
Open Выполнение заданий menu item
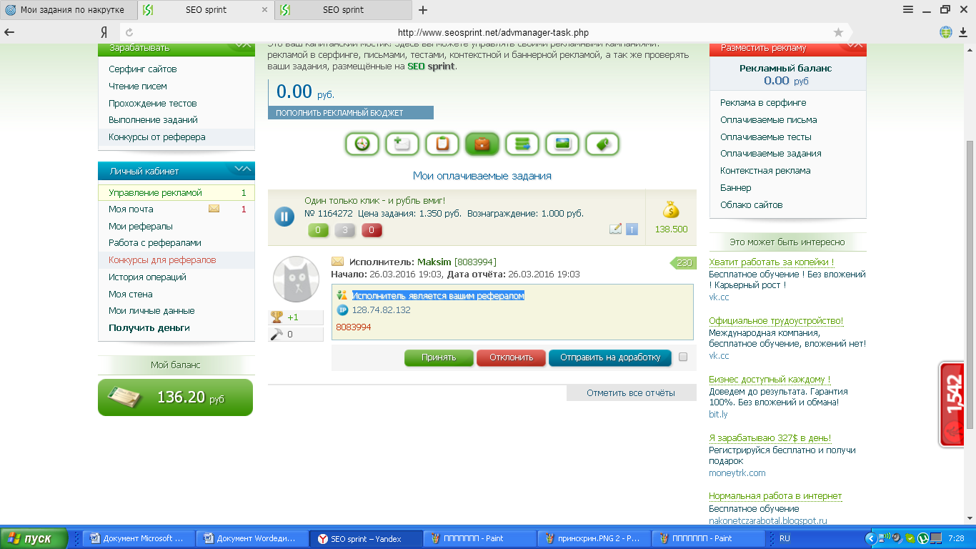pyautogui.click(x=153, y=120)
